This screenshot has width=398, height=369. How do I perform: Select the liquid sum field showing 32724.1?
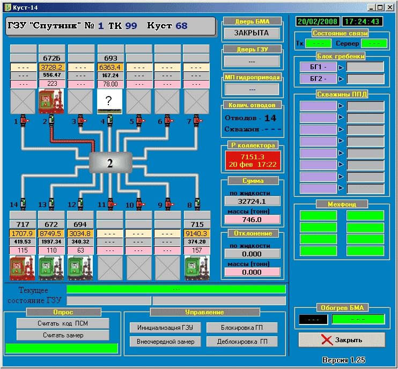pyautogui.click(x=252, y=202)
